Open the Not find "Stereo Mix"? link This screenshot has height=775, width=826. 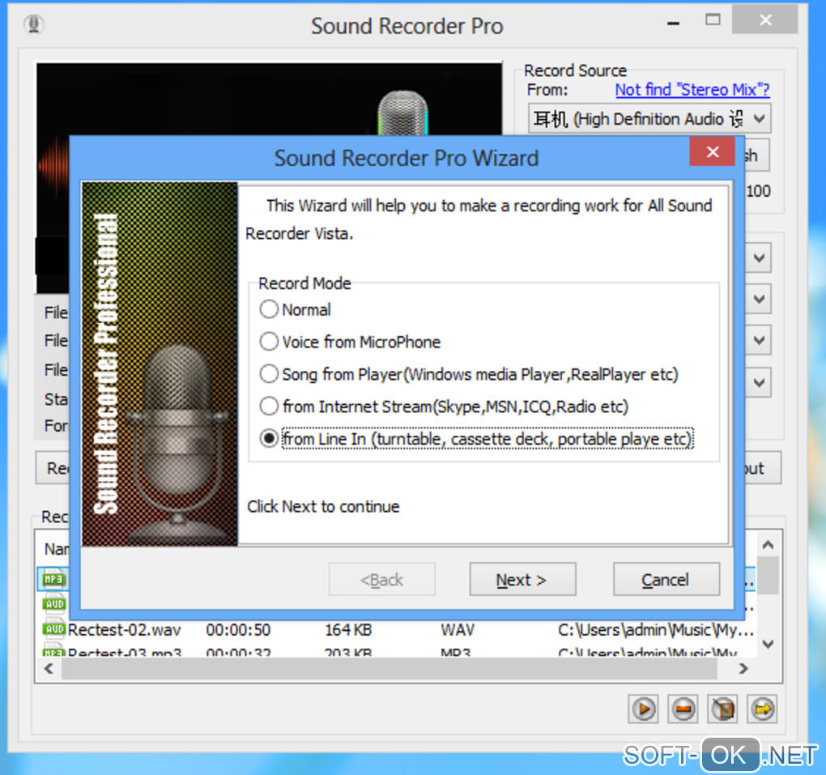point(692,90)
